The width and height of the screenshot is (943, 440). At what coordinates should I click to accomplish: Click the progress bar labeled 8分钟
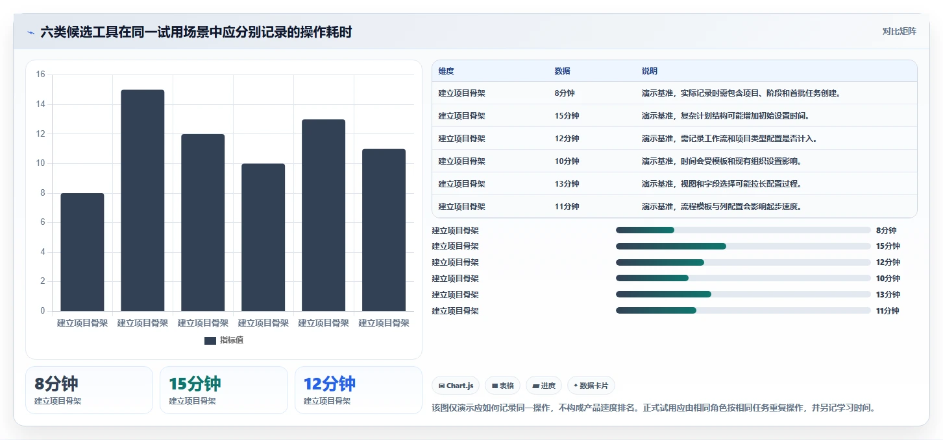(x=743, y=230)
